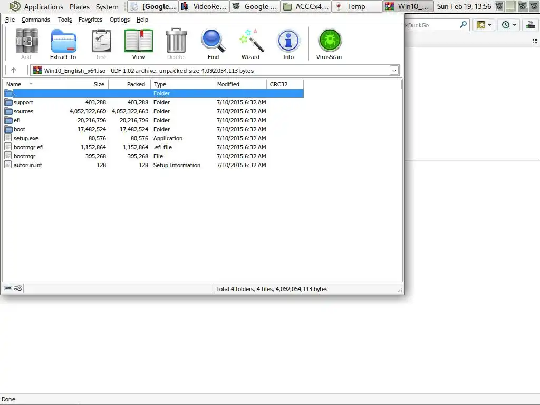
Task: Click sources size 4,052,322,669 in Size column
Action: coord(88,111)
